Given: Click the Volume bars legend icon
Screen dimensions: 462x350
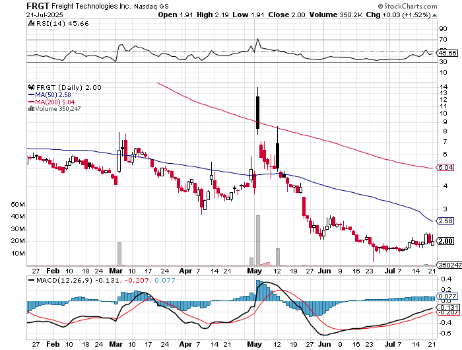Looking at the screenshot, I should point(31,108).
